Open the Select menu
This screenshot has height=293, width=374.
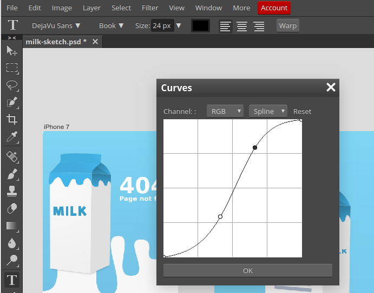coord(121,8)
